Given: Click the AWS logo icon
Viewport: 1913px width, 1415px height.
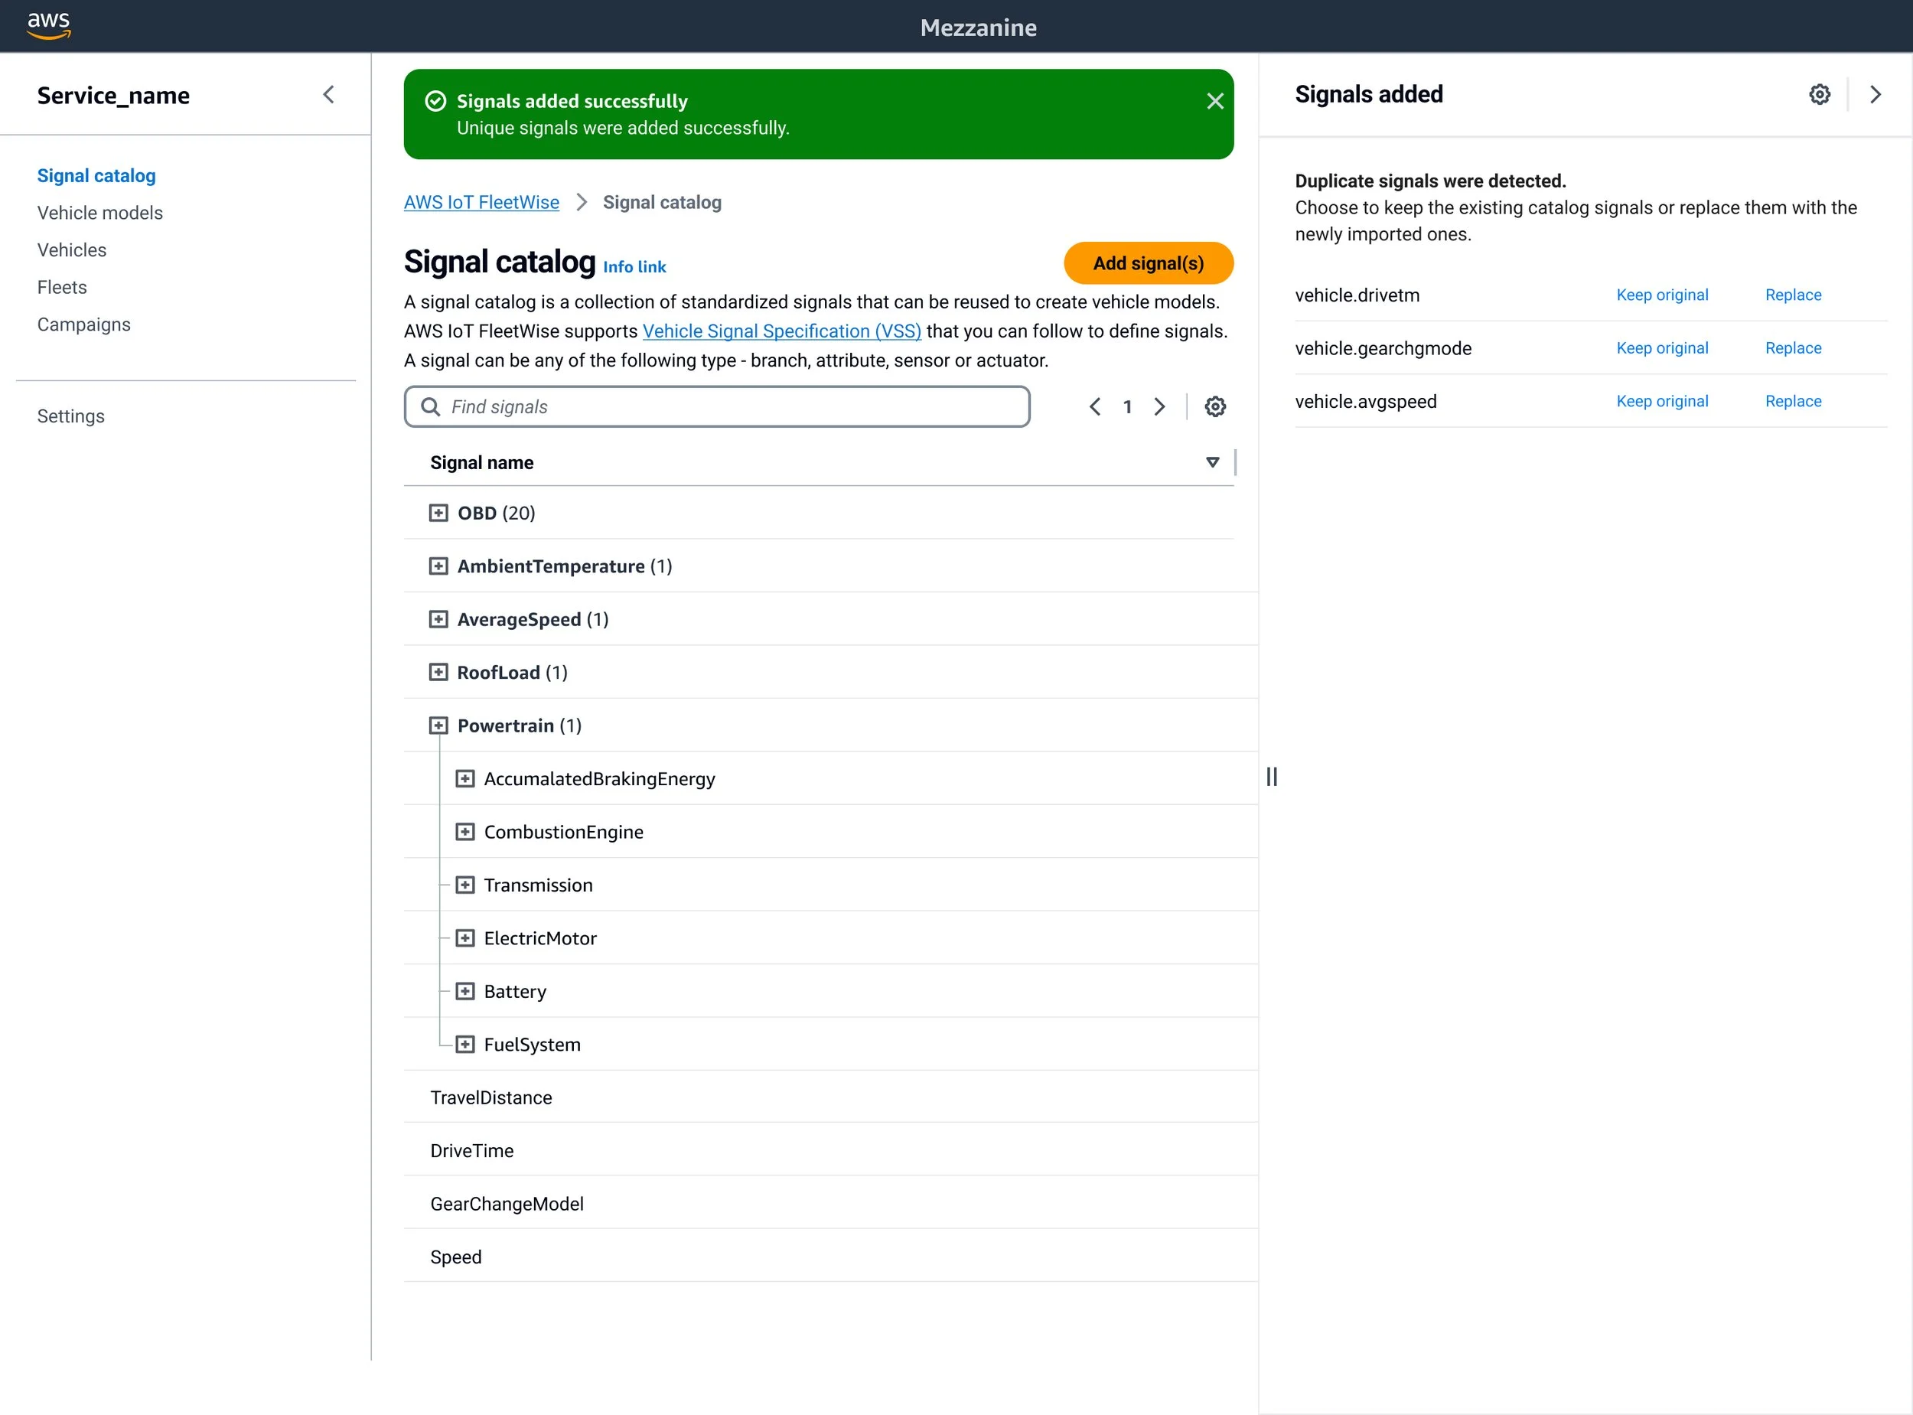Looking at the screenshot, I should [48, 26].
